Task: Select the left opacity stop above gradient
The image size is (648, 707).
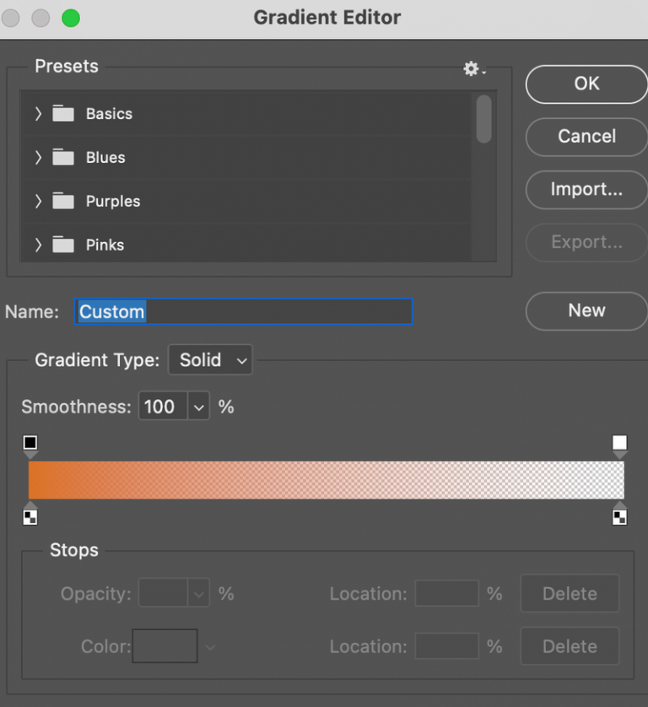Action: tap(30, 442)
